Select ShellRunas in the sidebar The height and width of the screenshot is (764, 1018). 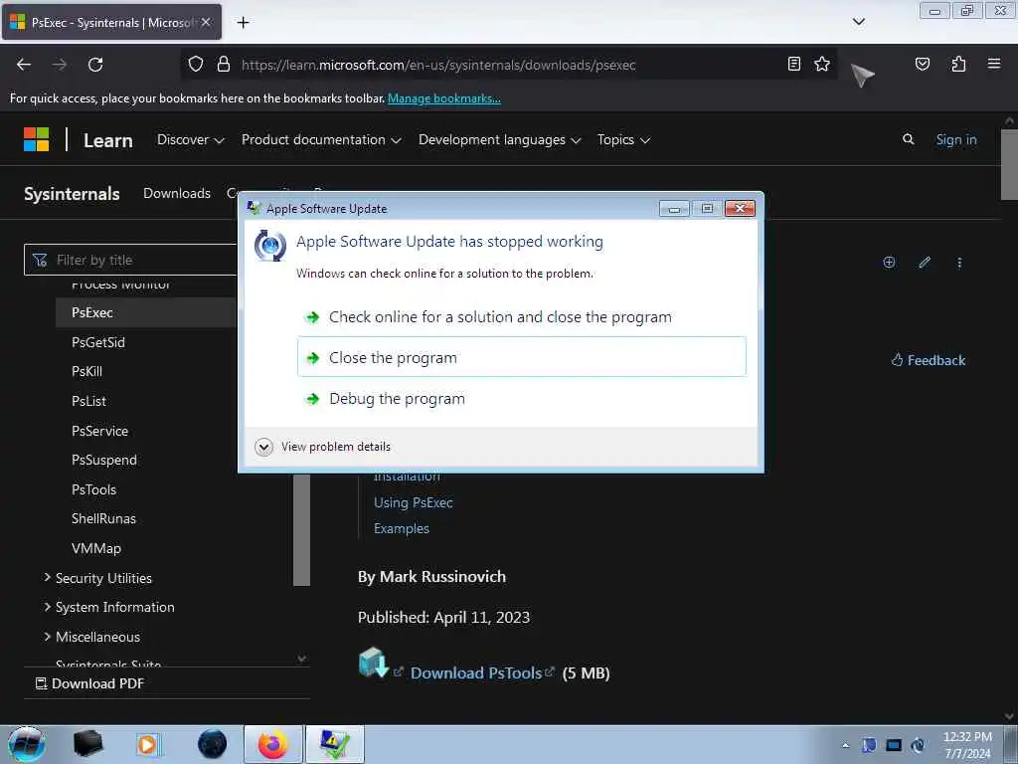[103, 518]
